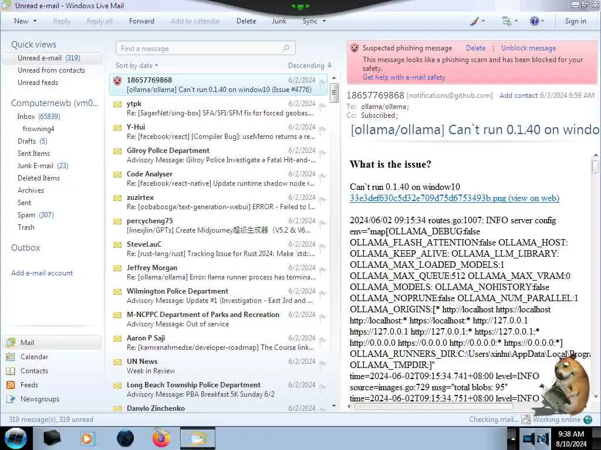Click Delete in the toolbar
Image resolution: width=601 pixels, height=450 pixels.
[246, 21]
